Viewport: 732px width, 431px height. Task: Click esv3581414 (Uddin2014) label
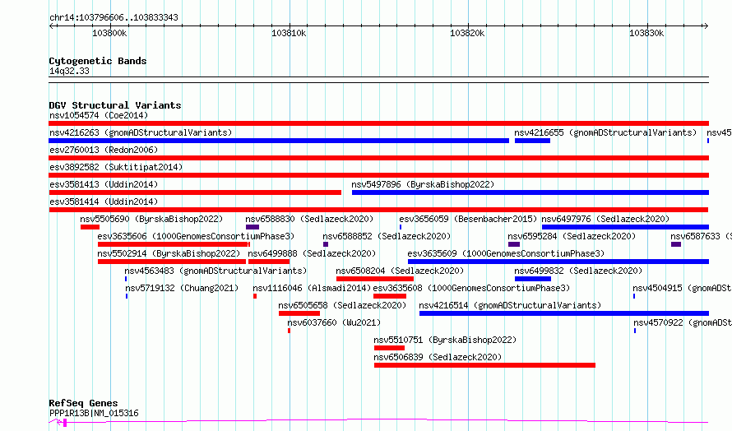104,202
